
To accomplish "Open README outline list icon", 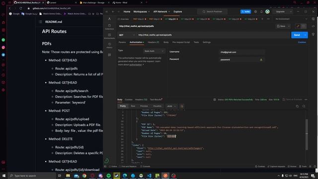I will click(x=40, y=22).
